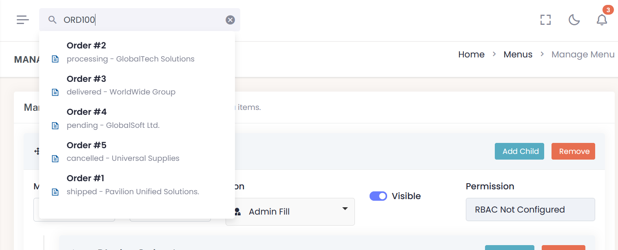Expand the Admin Fill icon dropdown
Screen dimensions: 618x250
[x=345, y=209]
